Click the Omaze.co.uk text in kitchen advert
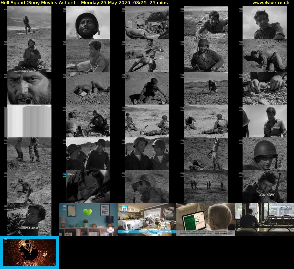The image size is (294, 269). pos(165,231)
